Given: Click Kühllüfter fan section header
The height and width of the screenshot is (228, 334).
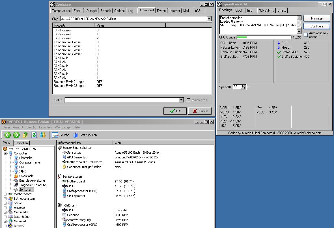Looking at the screenshot, I should 69,205.
